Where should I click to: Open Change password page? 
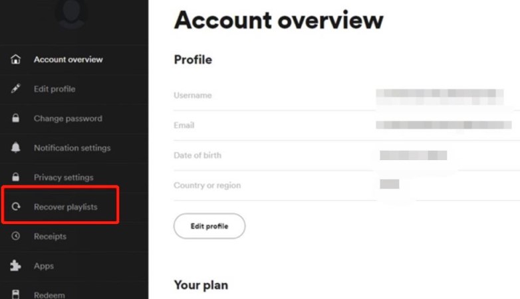[68, 118]
